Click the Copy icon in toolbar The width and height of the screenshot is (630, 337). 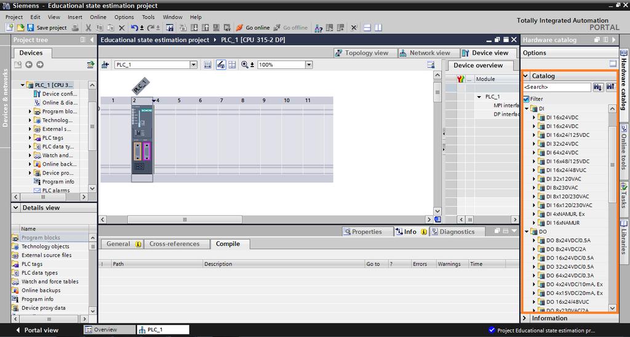click(x=100, y=28)
